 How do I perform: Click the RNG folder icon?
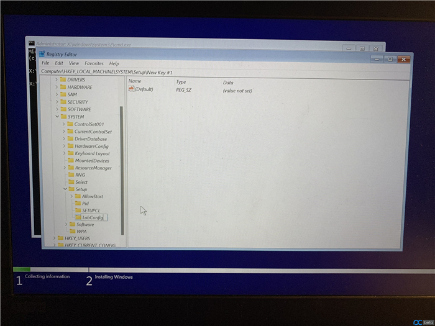coord(71,174)
